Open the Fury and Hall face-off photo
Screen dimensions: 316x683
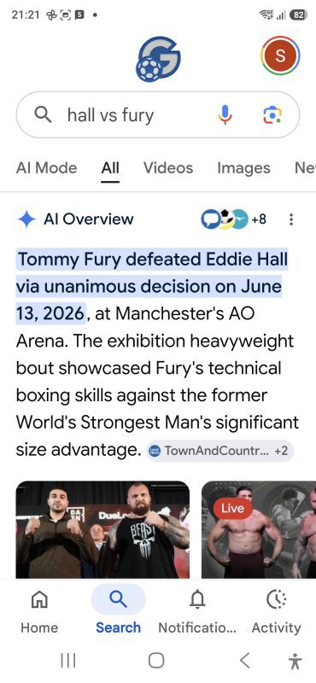pos(102,529)
